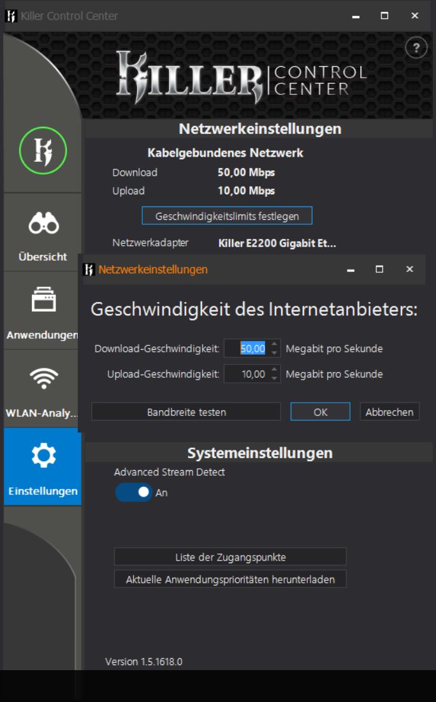
Task: Open Liste der Zugangspunkte
Action: pyautogui.click(x=230, y=557)
